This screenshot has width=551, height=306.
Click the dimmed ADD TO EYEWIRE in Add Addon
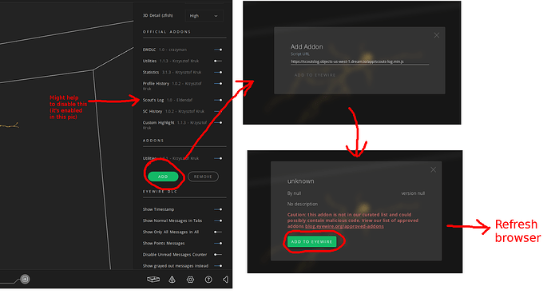(315, 75)
